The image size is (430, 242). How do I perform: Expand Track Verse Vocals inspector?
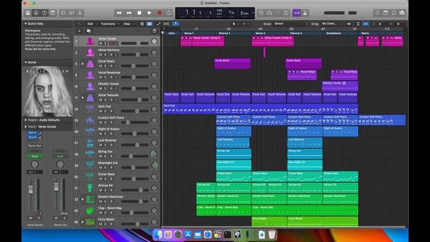[x=26, y=127]
